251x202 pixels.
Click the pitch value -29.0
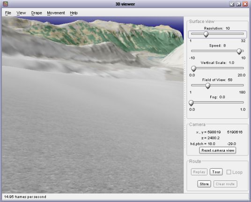231,144
